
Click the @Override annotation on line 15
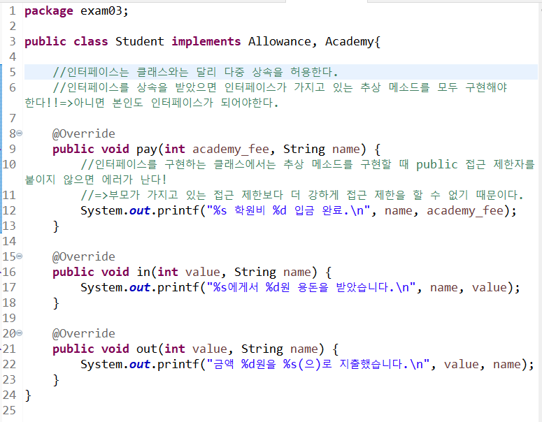(x=84, y=256)
